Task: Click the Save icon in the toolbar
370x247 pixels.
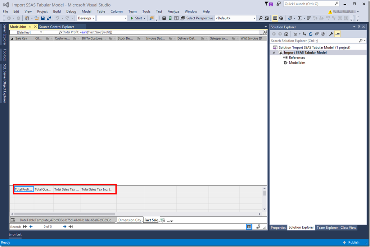Action: [43, 18]
